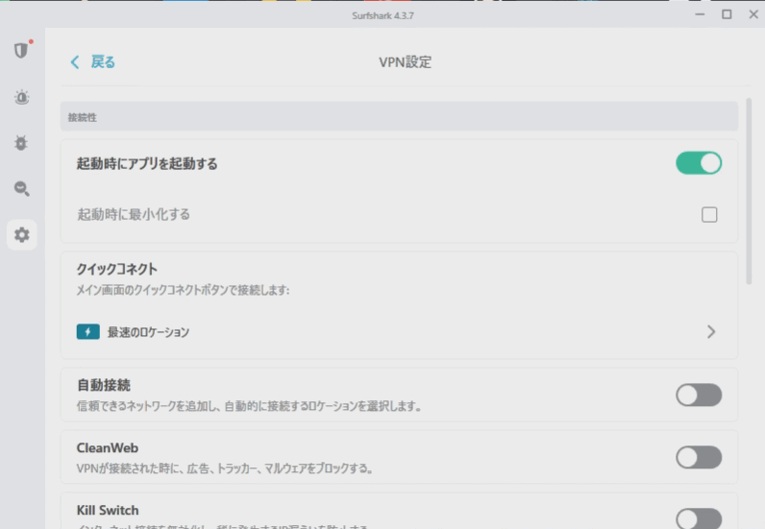The image size is (765, 529).
Task: Enable the 自動接続 toggle
Action: click(699, 395)
